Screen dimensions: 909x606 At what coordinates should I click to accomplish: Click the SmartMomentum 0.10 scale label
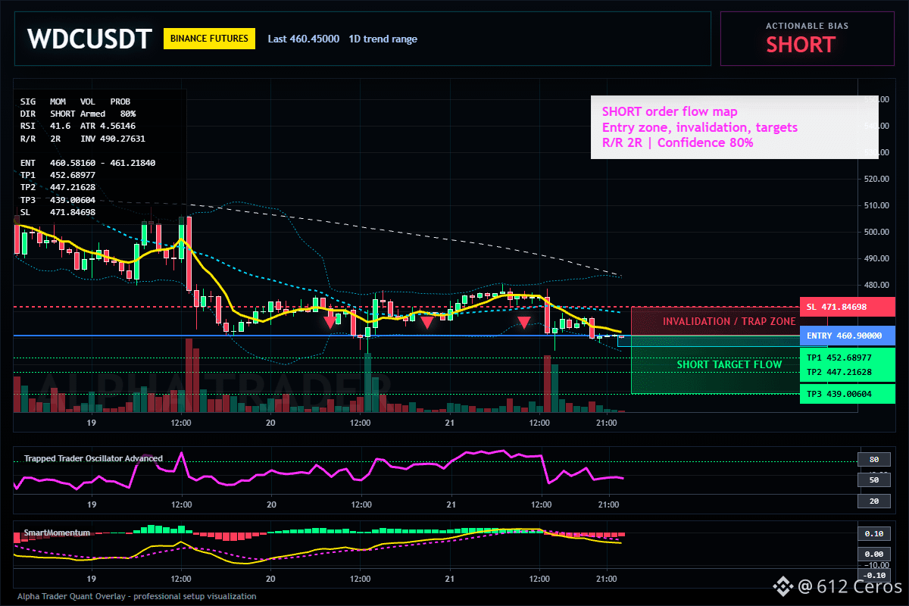[873, 533]
